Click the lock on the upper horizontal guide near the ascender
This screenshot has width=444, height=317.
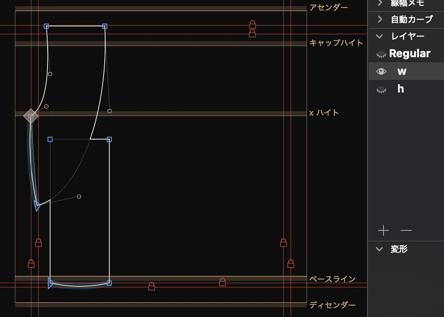pyautogui.click(x=253, y=24)
